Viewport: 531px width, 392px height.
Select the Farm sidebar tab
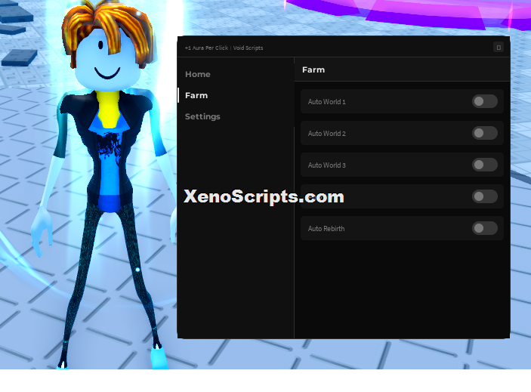tap(196, 95)
